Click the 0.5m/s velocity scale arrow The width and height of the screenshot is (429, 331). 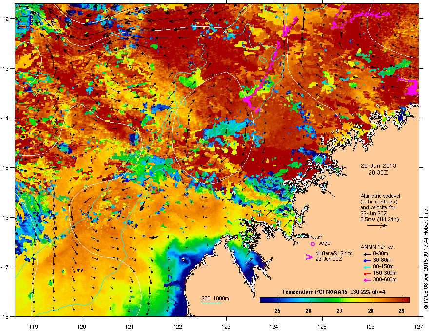[377, 225]
